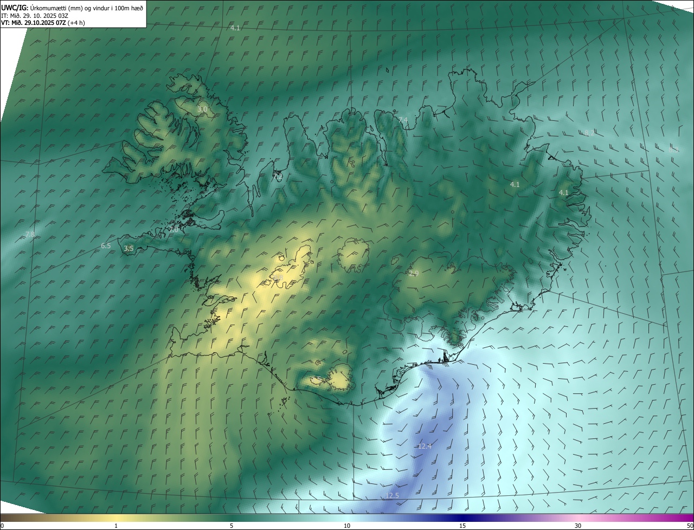The image size is (694, 530).
Task: Click colorbar tick label 30
Action: (x=578, y=526)
